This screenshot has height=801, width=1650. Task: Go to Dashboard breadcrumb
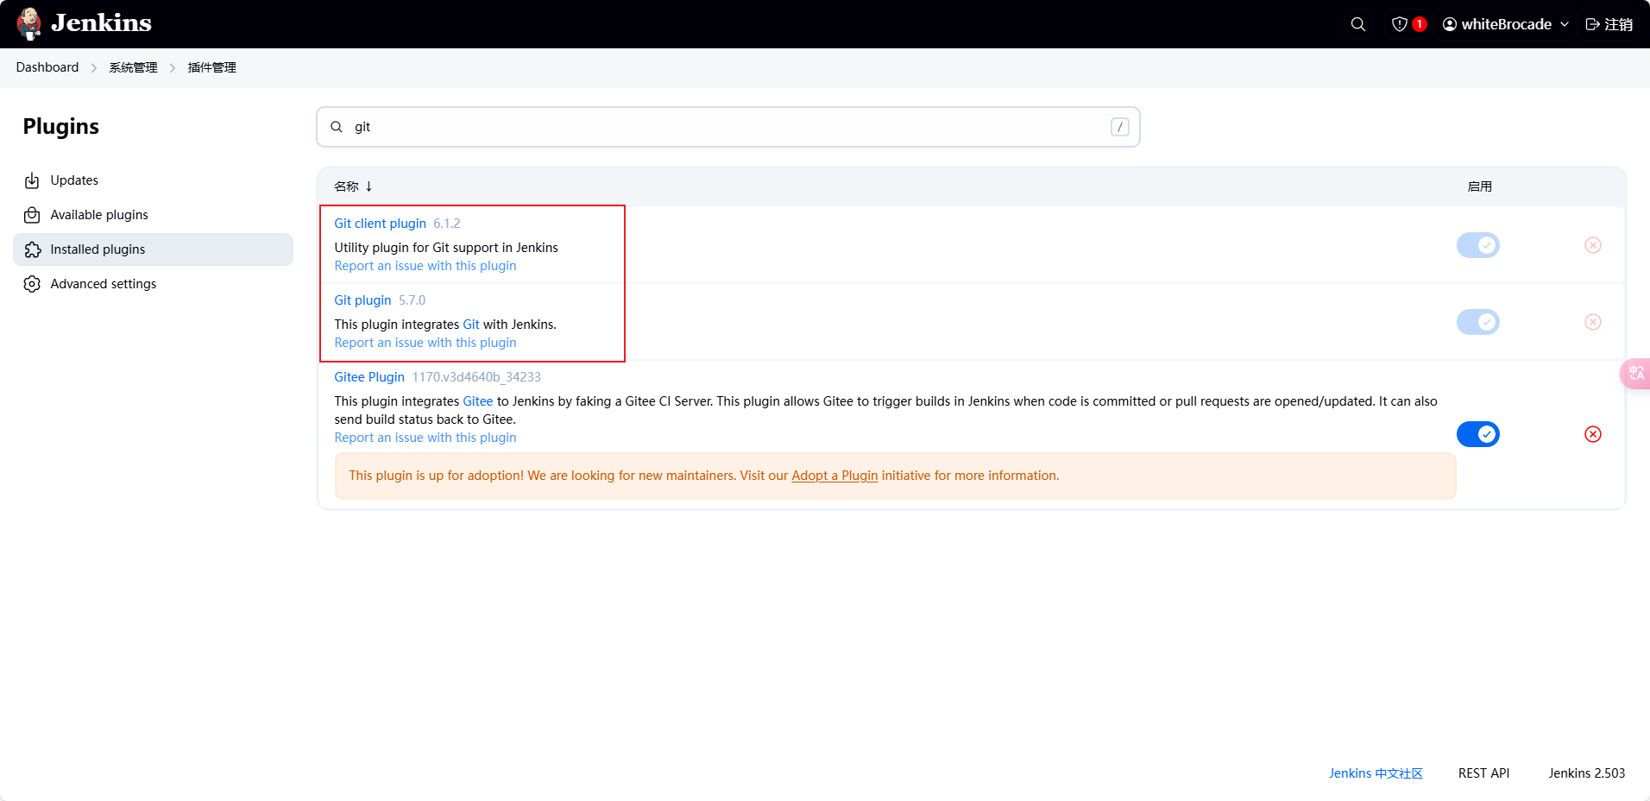(47, 67)
